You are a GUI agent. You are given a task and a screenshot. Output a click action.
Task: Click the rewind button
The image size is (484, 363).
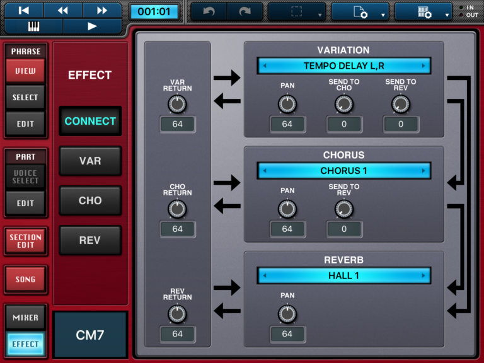pyautogui.click(x=63, y=11)
